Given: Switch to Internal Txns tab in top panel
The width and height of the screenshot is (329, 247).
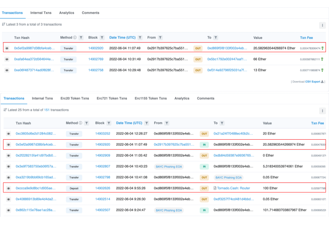Looking at the screenshot, I should tap(41, 13).
